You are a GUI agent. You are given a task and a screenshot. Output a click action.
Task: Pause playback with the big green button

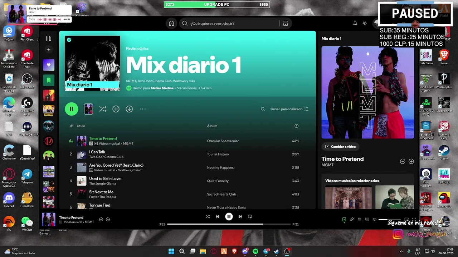click(x=72, y=109)
